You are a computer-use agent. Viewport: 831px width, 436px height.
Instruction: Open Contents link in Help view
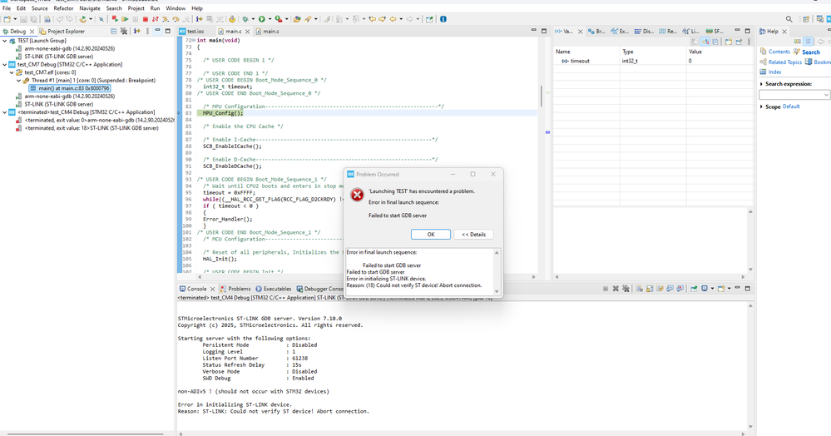tap(779, 52)
